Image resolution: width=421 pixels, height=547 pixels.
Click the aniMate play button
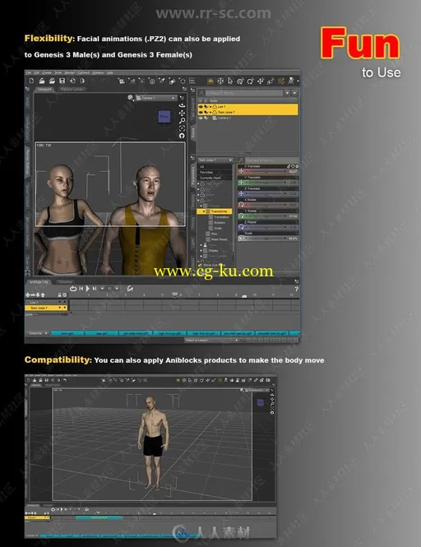point(87,289)
